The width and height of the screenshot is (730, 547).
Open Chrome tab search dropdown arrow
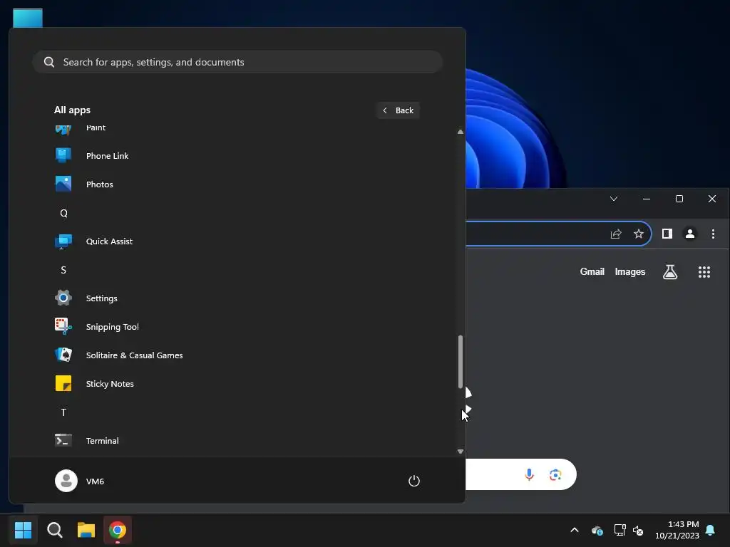(x=614, y=199)
